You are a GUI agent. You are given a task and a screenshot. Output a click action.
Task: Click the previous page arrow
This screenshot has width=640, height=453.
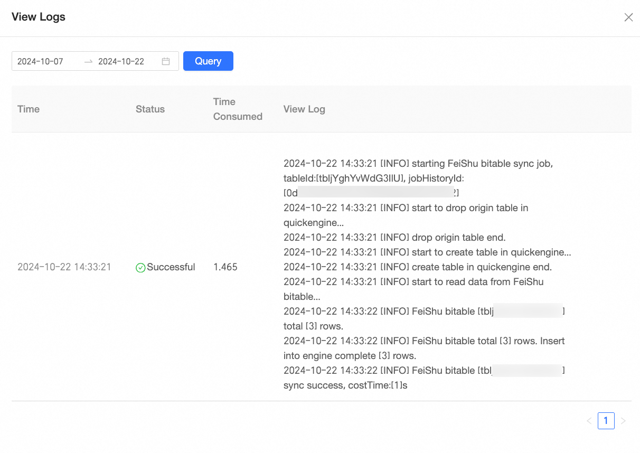click(589, 421)
